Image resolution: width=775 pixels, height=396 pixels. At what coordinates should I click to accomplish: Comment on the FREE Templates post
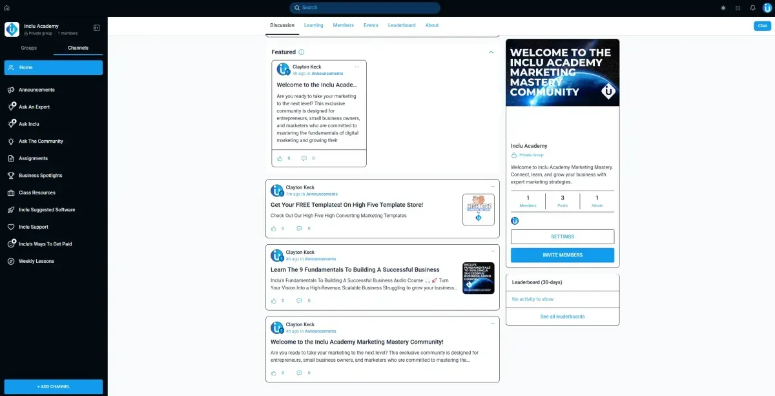(299, 228)
